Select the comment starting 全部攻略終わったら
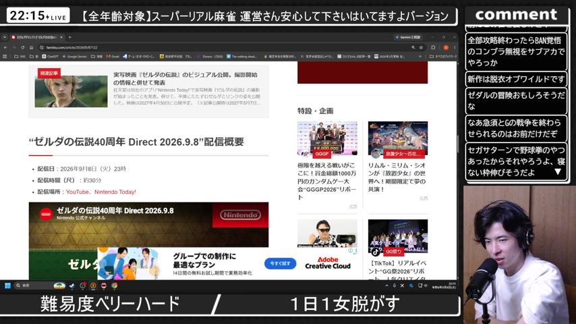The height and width of the screenshot is (324, 576). click(516, 51)
